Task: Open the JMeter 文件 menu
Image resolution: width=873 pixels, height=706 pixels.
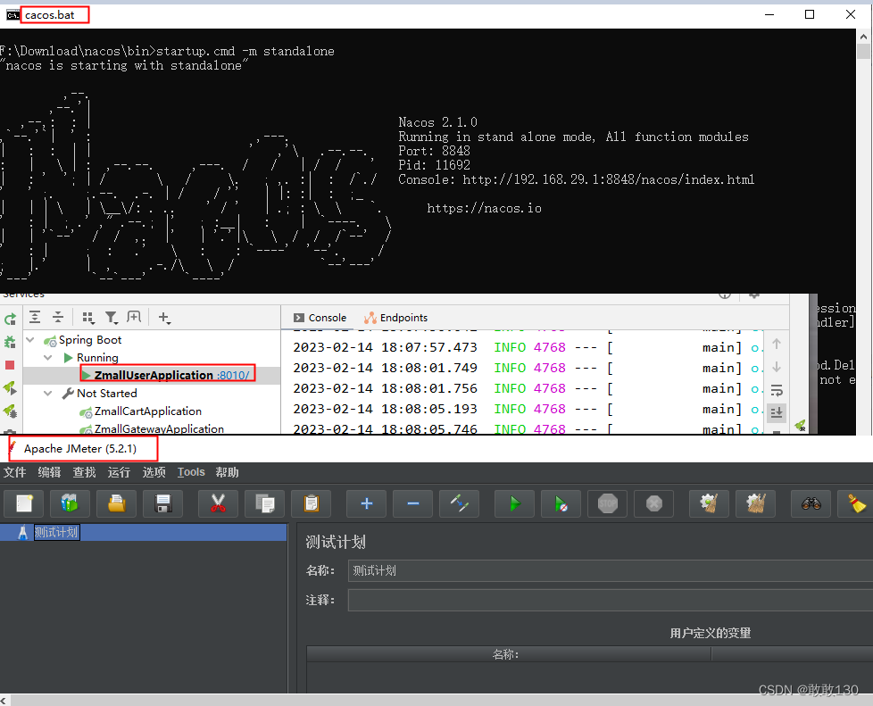Action: pos(15,472)
